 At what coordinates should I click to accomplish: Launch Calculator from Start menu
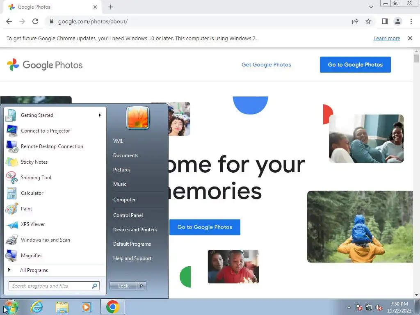55,193
